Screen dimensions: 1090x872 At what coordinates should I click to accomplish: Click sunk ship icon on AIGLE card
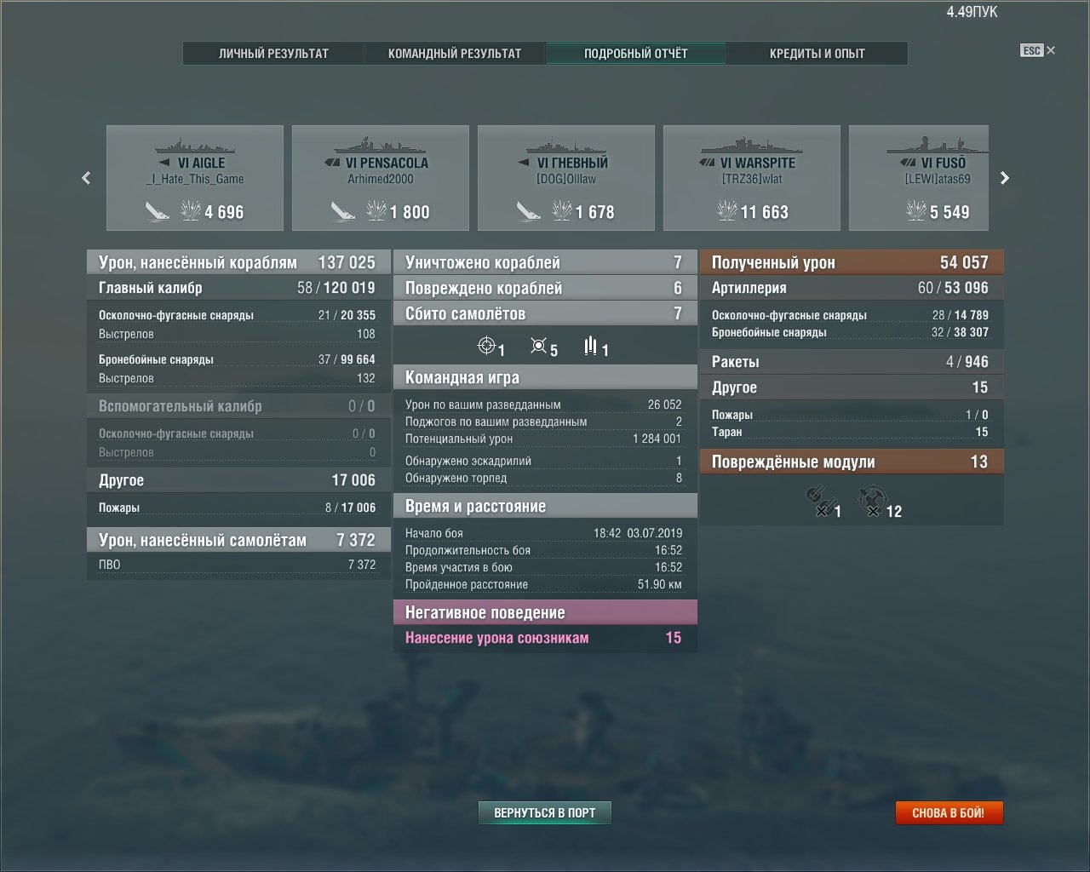(157, 210)
